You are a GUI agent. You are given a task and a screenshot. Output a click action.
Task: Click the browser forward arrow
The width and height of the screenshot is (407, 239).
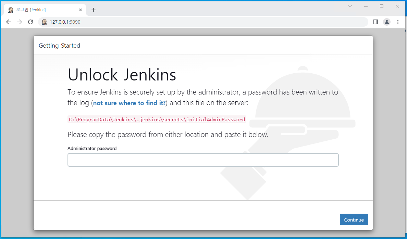[x=20, y=22]
